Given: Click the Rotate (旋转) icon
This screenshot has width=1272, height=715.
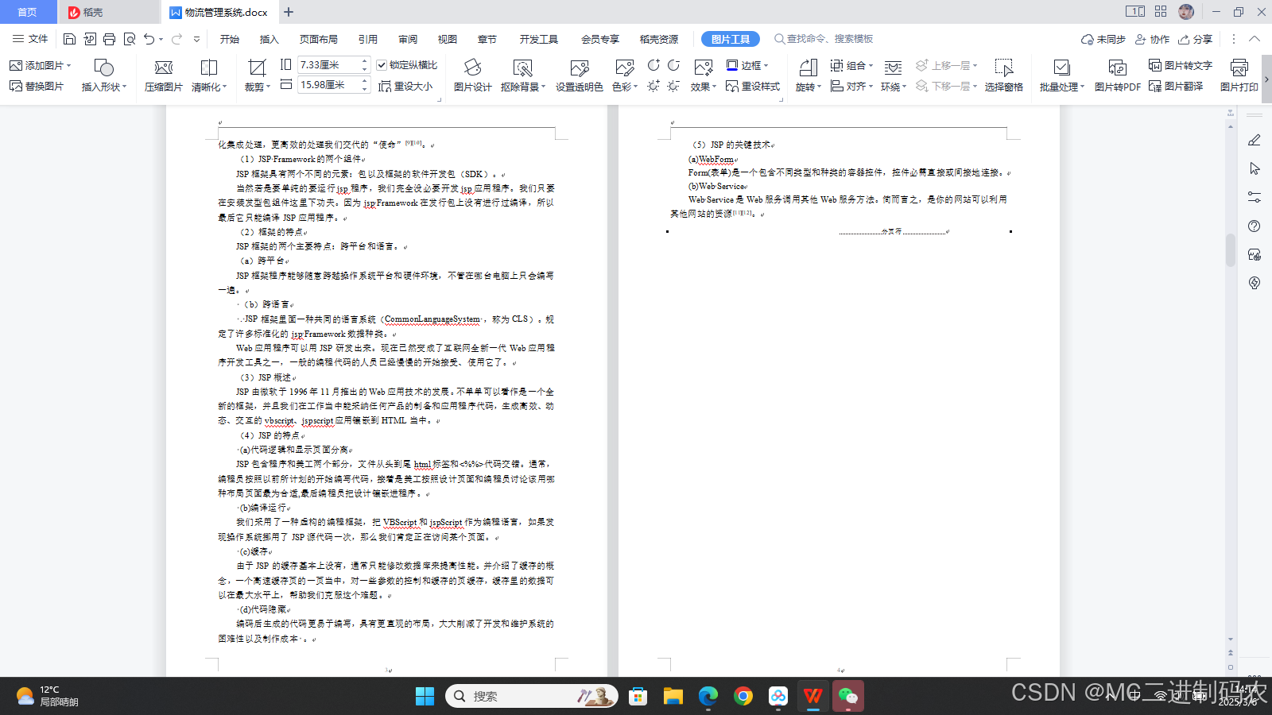Looking at the screenshot, I should point(808,68).
